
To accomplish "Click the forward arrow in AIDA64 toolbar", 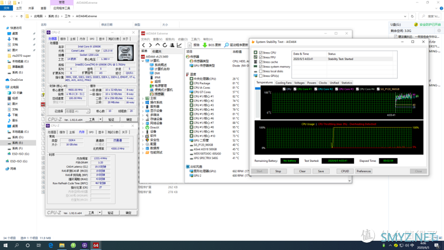I will [x=150, y=45].
